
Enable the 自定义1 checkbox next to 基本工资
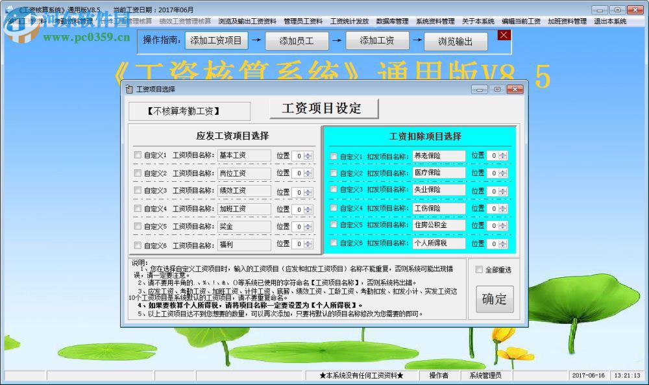(137, 156)
